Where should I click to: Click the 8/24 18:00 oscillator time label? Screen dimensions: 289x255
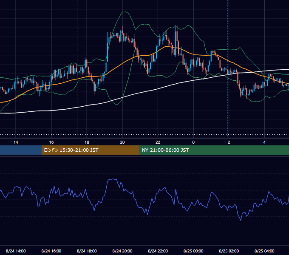pos(87,251)
